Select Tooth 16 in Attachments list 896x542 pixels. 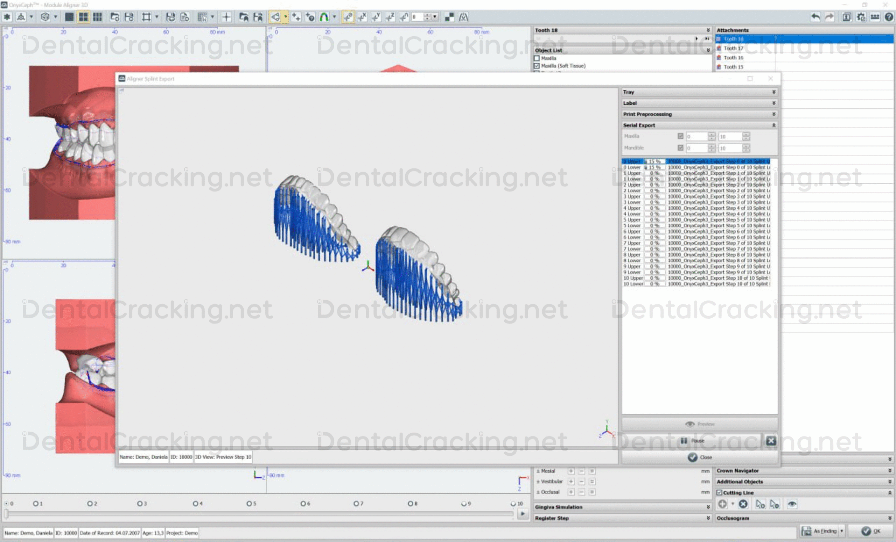coord(733,58)
